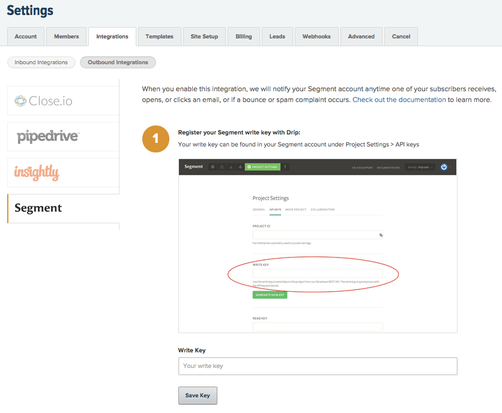This screenshot has width=502, height=413.
Task: Click the copy icon beside Project ID
Action: pos(381,235)
